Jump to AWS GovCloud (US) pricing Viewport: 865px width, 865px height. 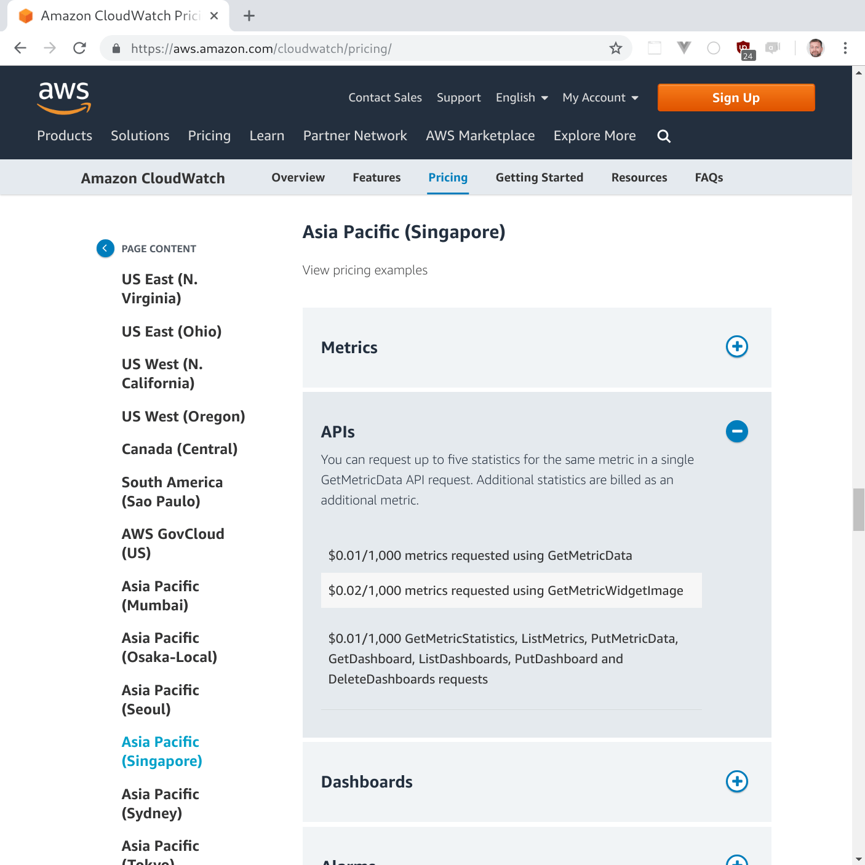[x=173, y=543]
